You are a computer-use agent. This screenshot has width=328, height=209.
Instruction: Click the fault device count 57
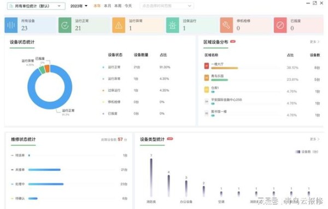[x=120, y=139]
